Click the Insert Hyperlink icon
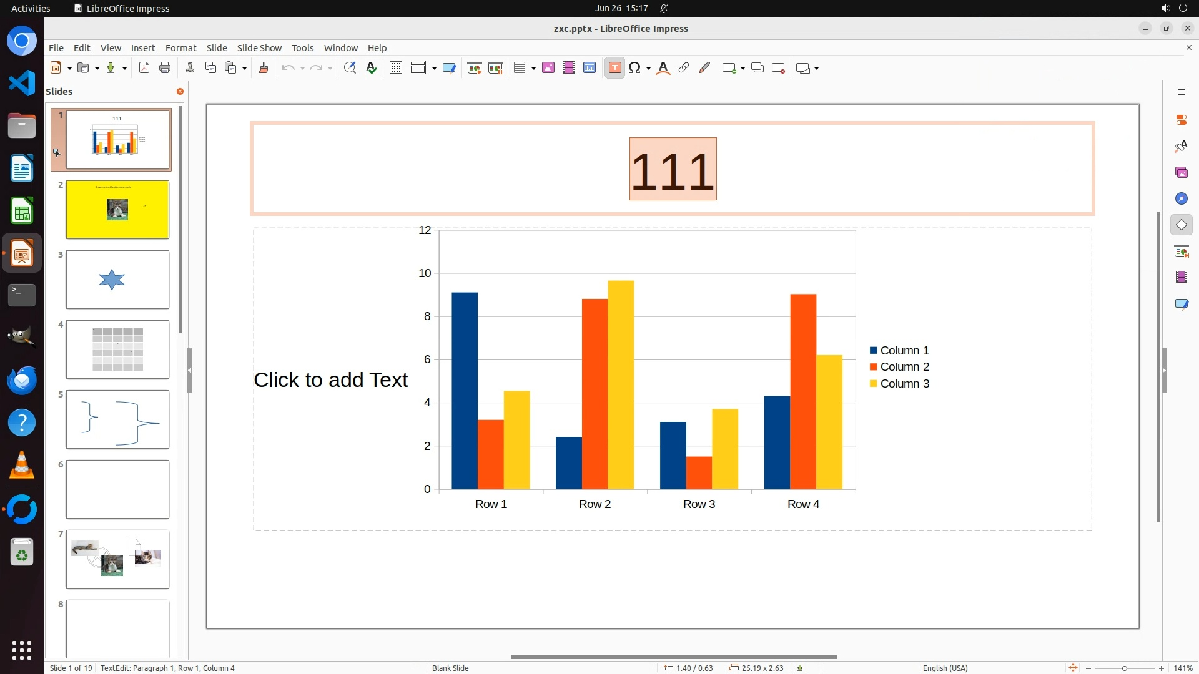Viewport: 1199px width, 674px height. click(x=684, y=68)
